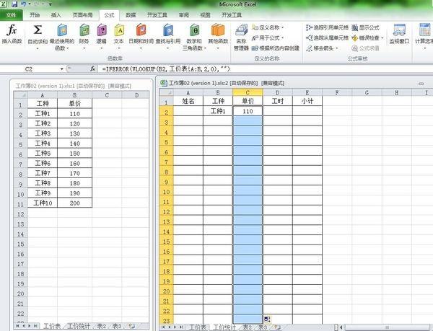Image resolution: width=433 pixels, height=331 pixels.
Task: Open the AutoSum (自动求和) function icon
Action: click(38, 34)
